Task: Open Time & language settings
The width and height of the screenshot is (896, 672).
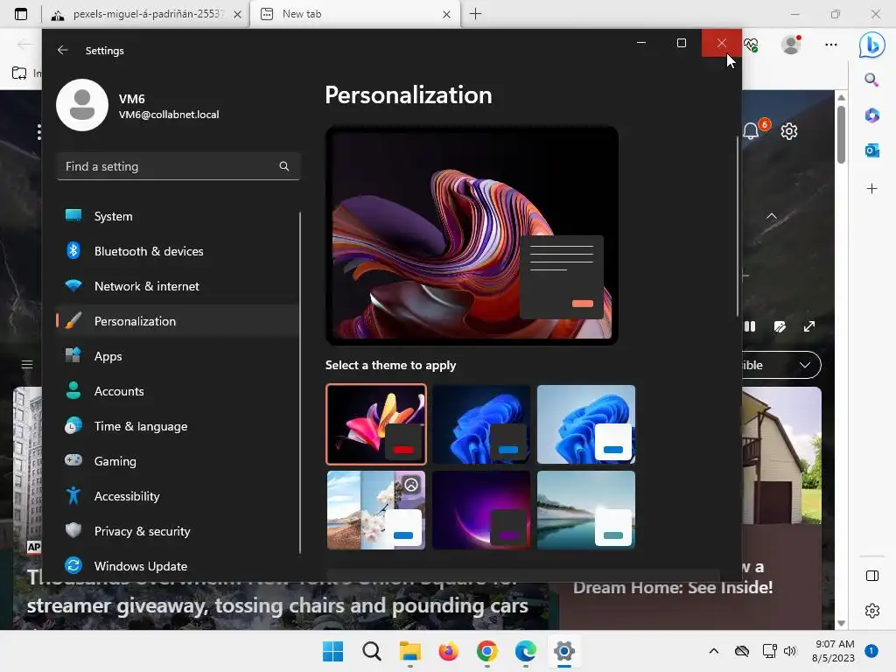Action: point(178,426)
